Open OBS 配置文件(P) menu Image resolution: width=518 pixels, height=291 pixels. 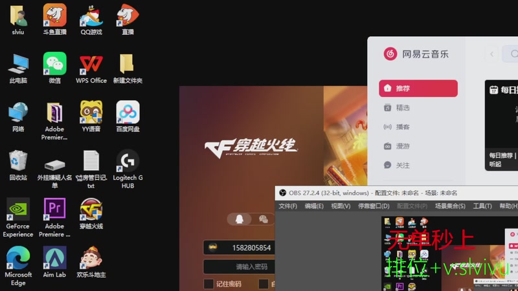point(412,206)
